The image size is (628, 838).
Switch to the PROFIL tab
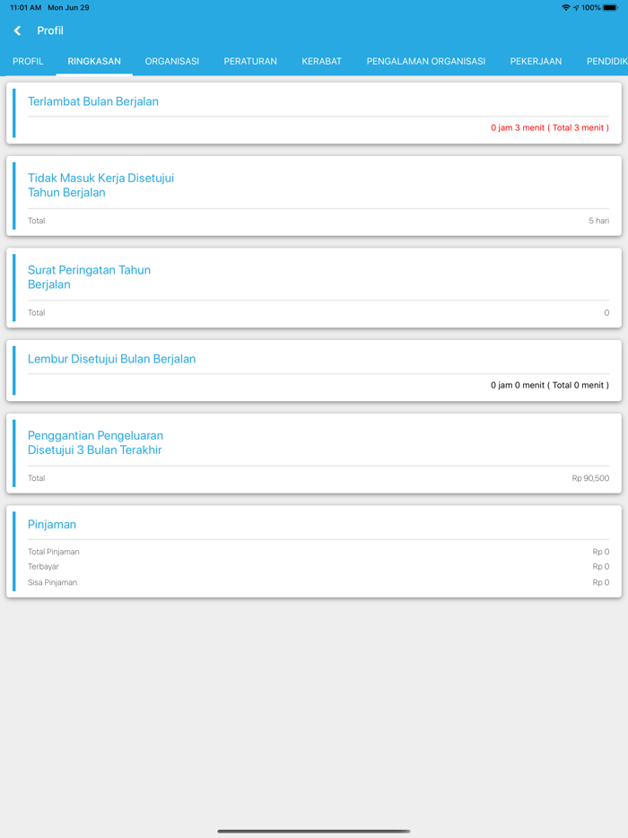point(28,61)
